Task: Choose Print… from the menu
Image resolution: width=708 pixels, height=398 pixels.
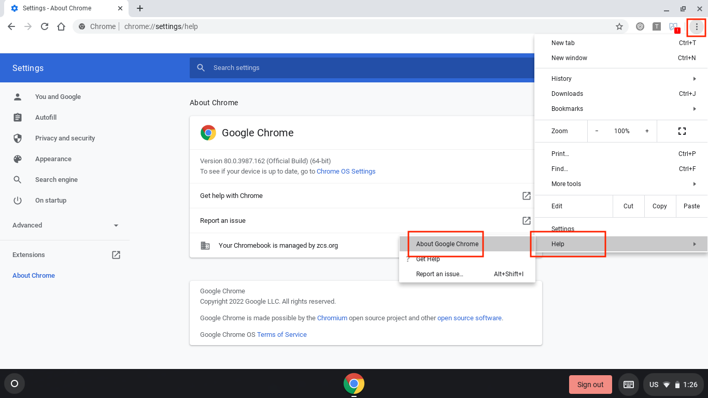Action: tap(621, 154)
